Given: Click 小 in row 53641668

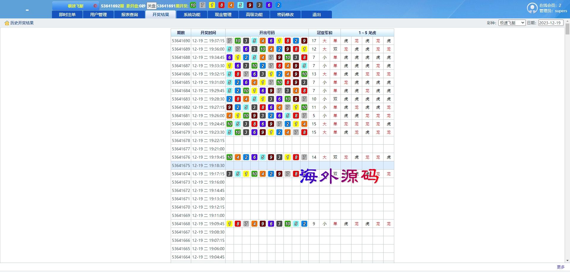Looking at the screenshot, I should coord(324,224).
